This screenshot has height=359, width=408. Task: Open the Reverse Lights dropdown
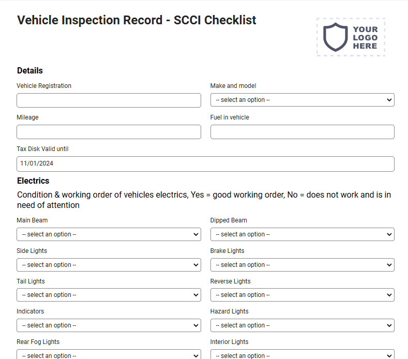point(303,295)
